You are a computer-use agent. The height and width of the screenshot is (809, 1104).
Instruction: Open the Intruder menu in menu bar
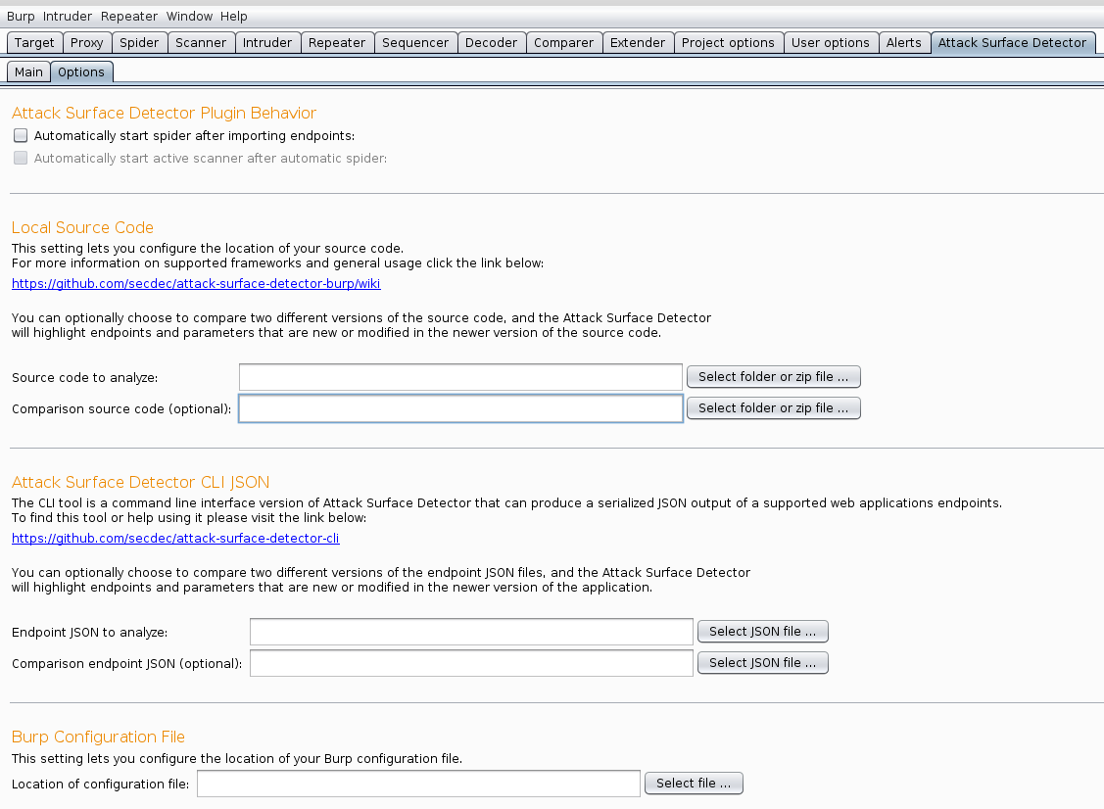pos(67,17)
